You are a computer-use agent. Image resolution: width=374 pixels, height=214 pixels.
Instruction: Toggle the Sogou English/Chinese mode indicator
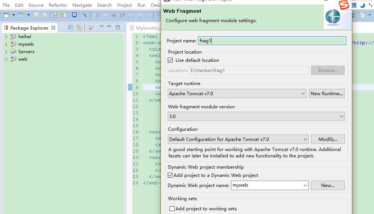pos(354,5)
